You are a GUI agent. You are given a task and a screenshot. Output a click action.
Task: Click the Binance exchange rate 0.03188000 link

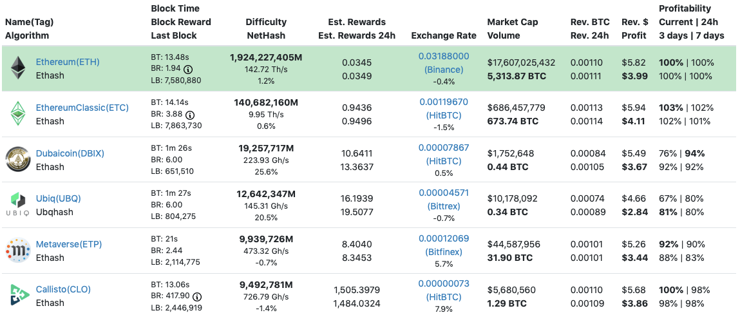tap(444, 57)
